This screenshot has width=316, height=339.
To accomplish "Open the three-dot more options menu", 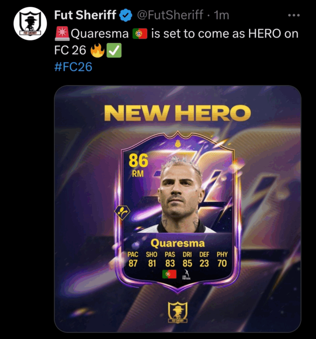I will (x=294, y=15).
